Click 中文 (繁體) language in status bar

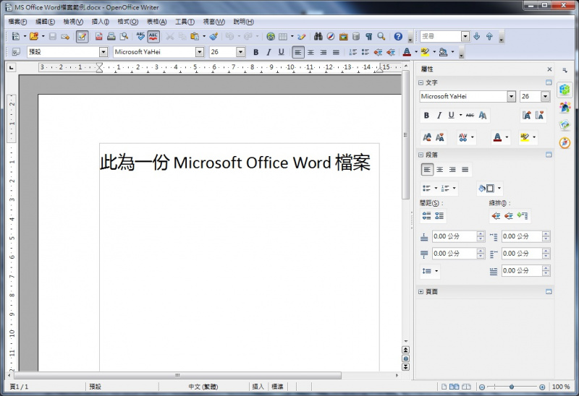pyautogui.click(x=203, y=387)
